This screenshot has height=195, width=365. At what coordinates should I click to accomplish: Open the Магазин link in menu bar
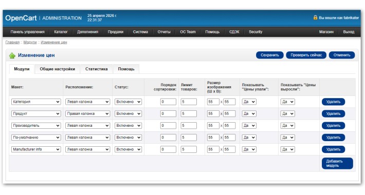pyautogui.click(x=326, y=32)
